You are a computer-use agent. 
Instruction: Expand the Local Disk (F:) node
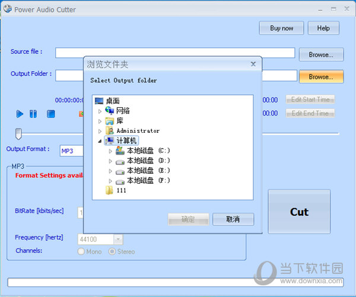[x=110, y=181]
